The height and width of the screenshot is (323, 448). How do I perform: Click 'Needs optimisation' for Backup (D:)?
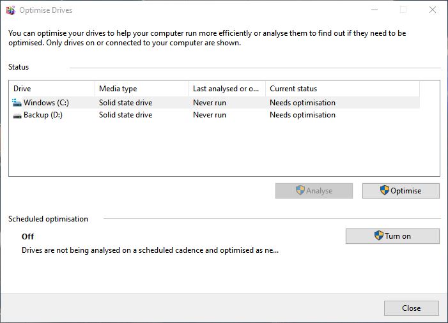pyautogui.click(x=302, y=115)
